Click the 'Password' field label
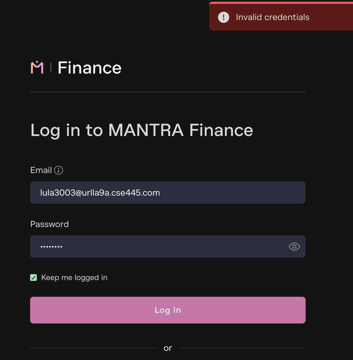This screenshot has width=353, height=360. coord(49,224)
